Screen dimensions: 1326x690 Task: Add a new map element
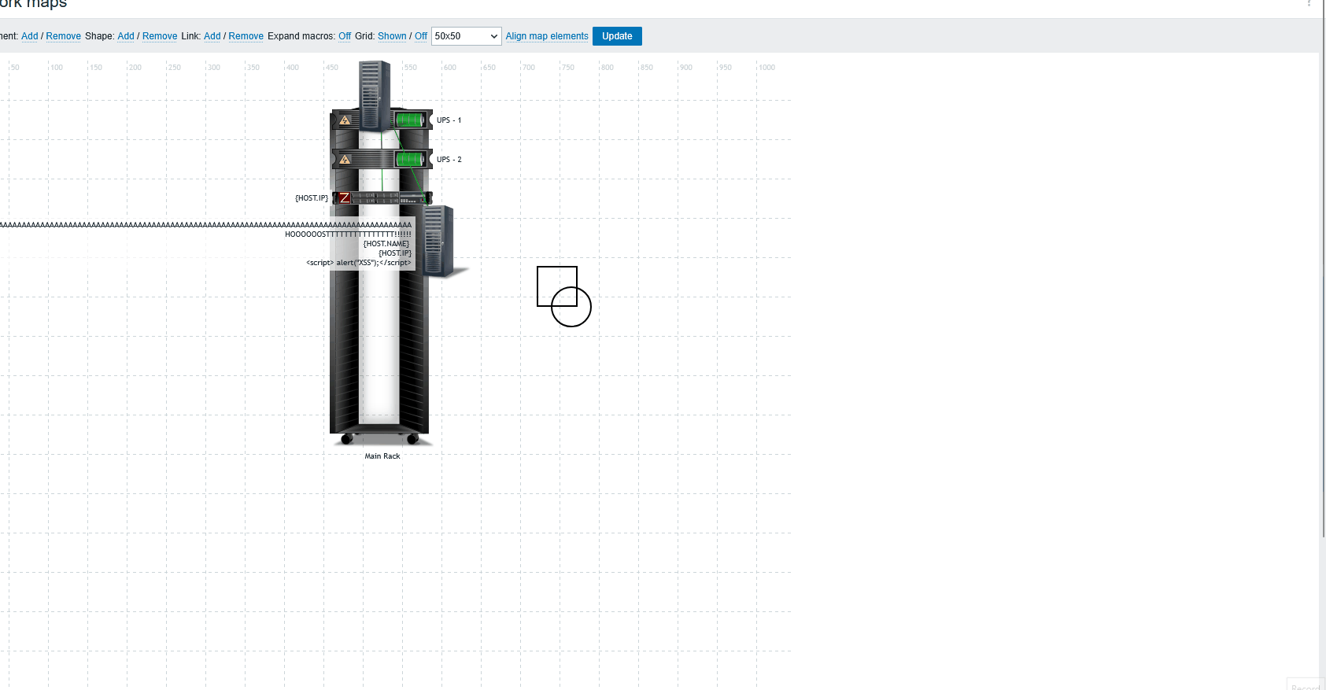point(30,36)
